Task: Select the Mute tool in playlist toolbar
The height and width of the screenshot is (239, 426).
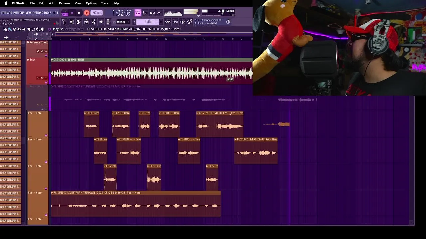Action: click(19, 29)
